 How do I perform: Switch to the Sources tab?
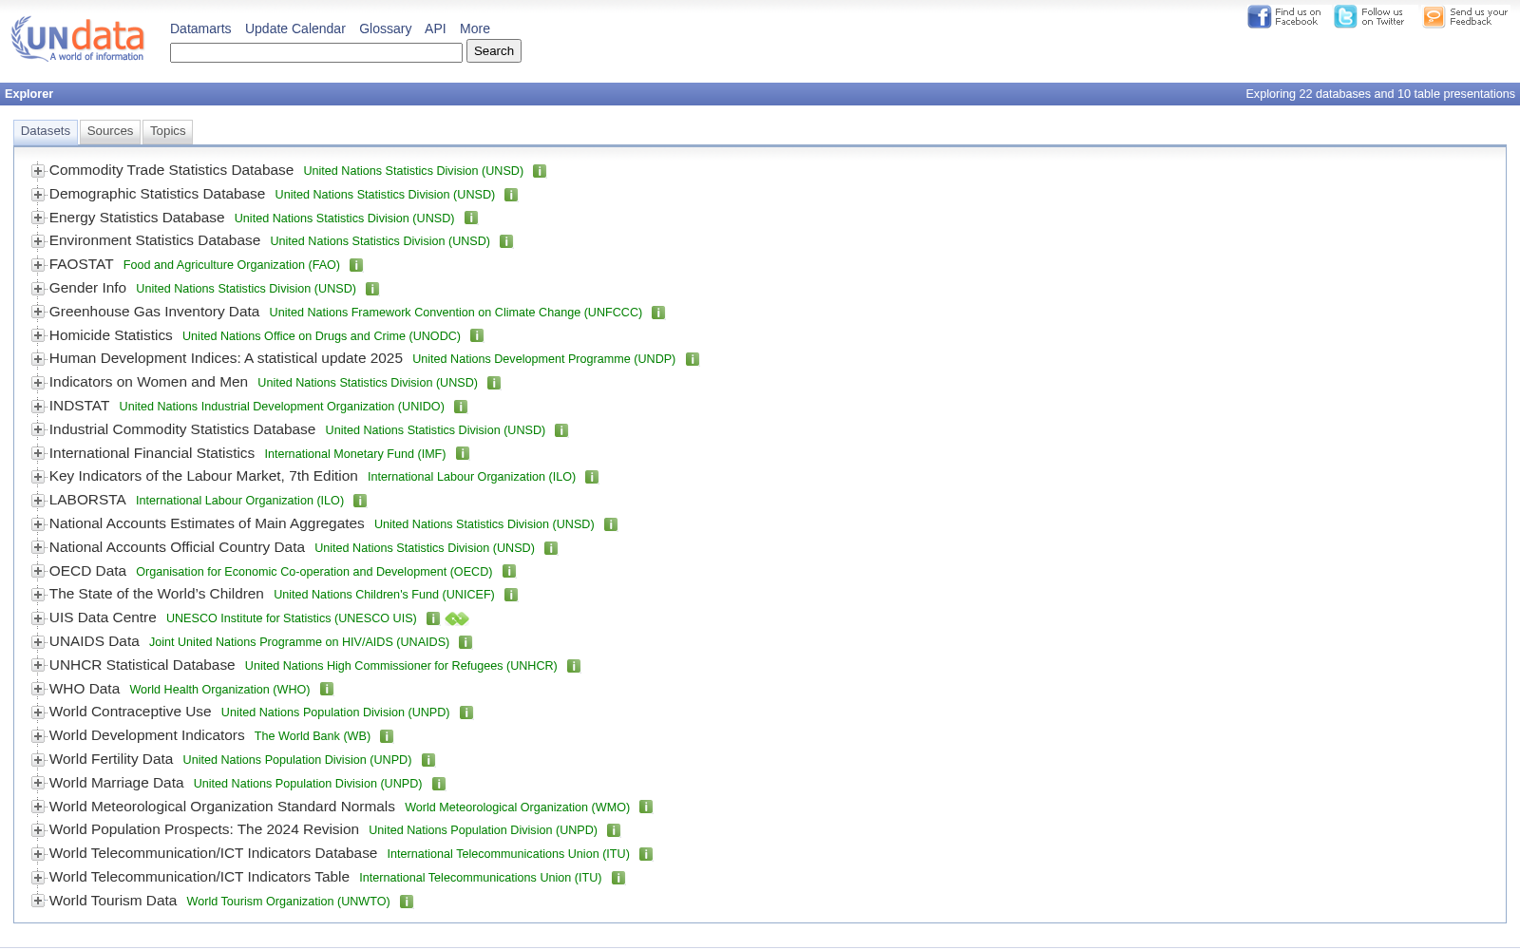click(x=110, y=132)
